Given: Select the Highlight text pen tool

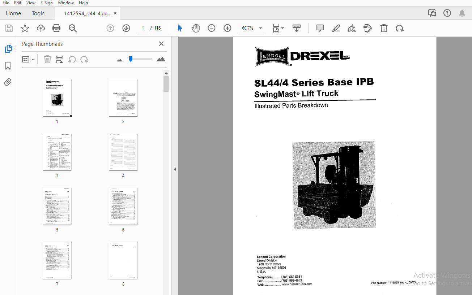Looking at the screenshot, I should tap(336, 28).
